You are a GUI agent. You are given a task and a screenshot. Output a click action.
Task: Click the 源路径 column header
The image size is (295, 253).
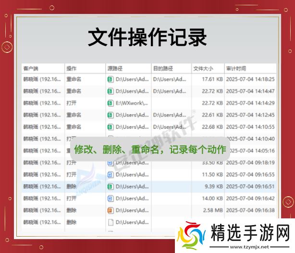[114, 68]
